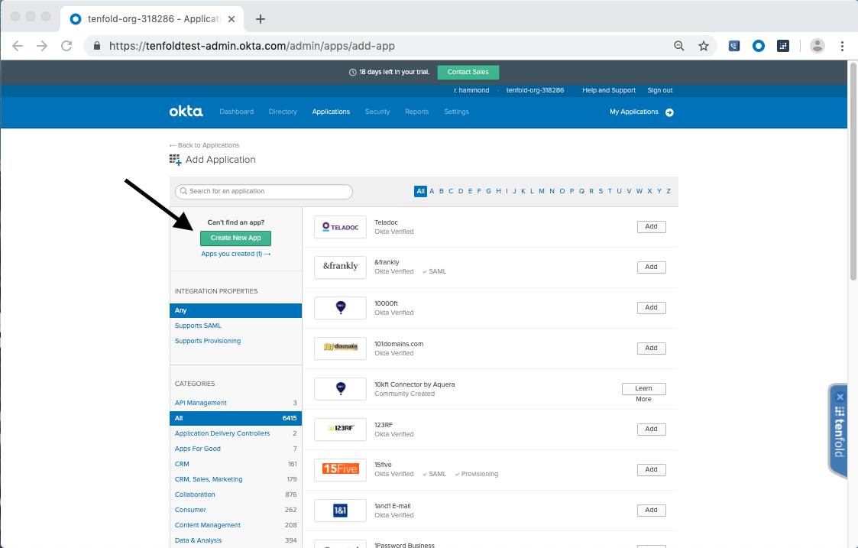Collapse the tenfold side panel
Image resolution: width=858 pixels, height=548 pixels.
tap(840, 397)
